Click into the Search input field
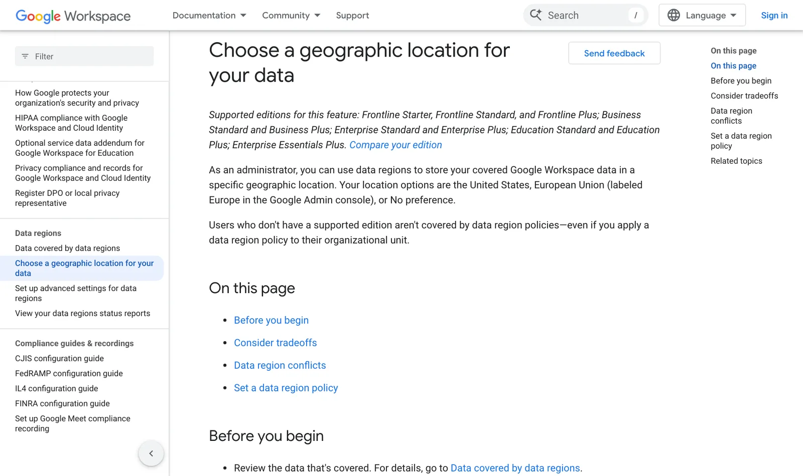 pos(585,15)
